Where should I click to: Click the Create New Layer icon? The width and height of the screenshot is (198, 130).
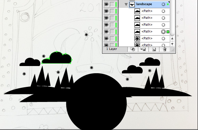tap(154, 49)
